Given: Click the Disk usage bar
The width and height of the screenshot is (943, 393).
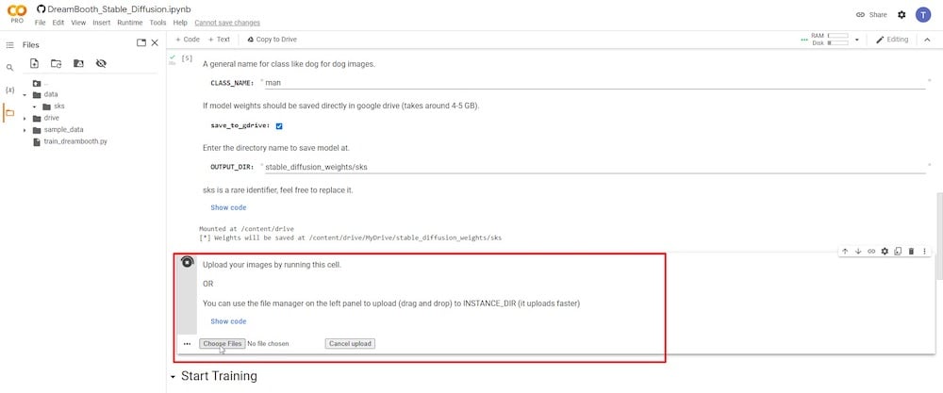Looking at the screenshot, I should [837, 43].
